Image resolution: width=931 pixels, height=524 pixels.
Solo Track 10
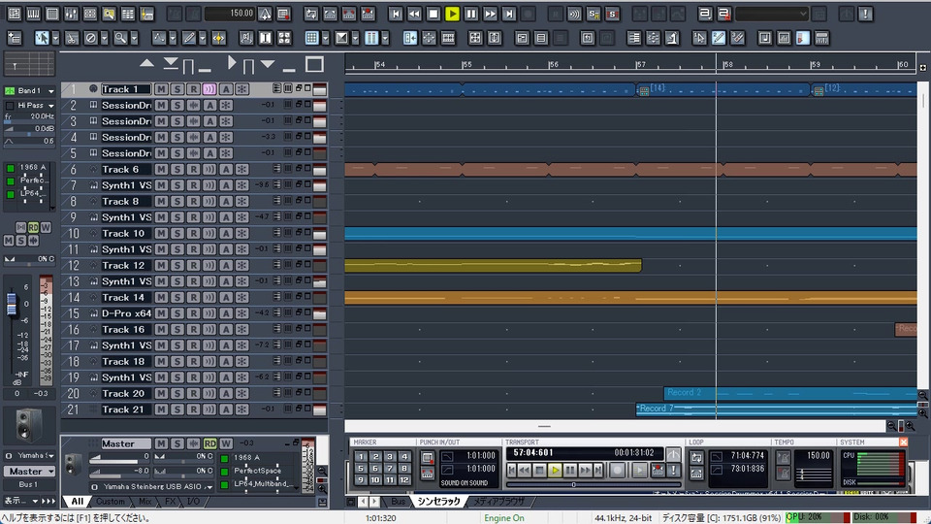[177, 234]
